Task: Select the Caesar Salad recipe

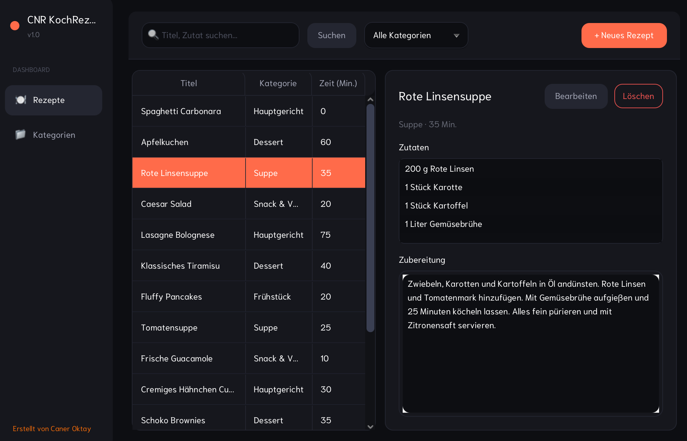Action: [x=249, y=204]
